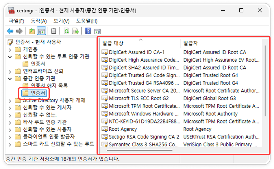Toggle the console tree show/hide icon

pyautogui.click(x=41, y=31)
